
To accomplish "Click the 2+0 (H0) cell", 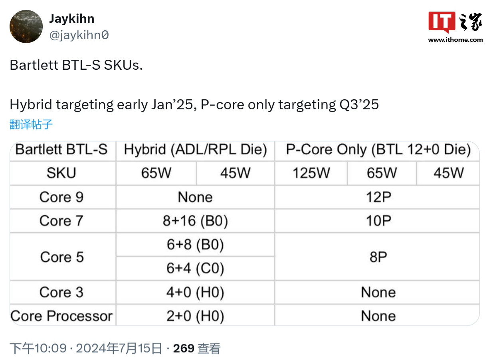I will [195, 316].
